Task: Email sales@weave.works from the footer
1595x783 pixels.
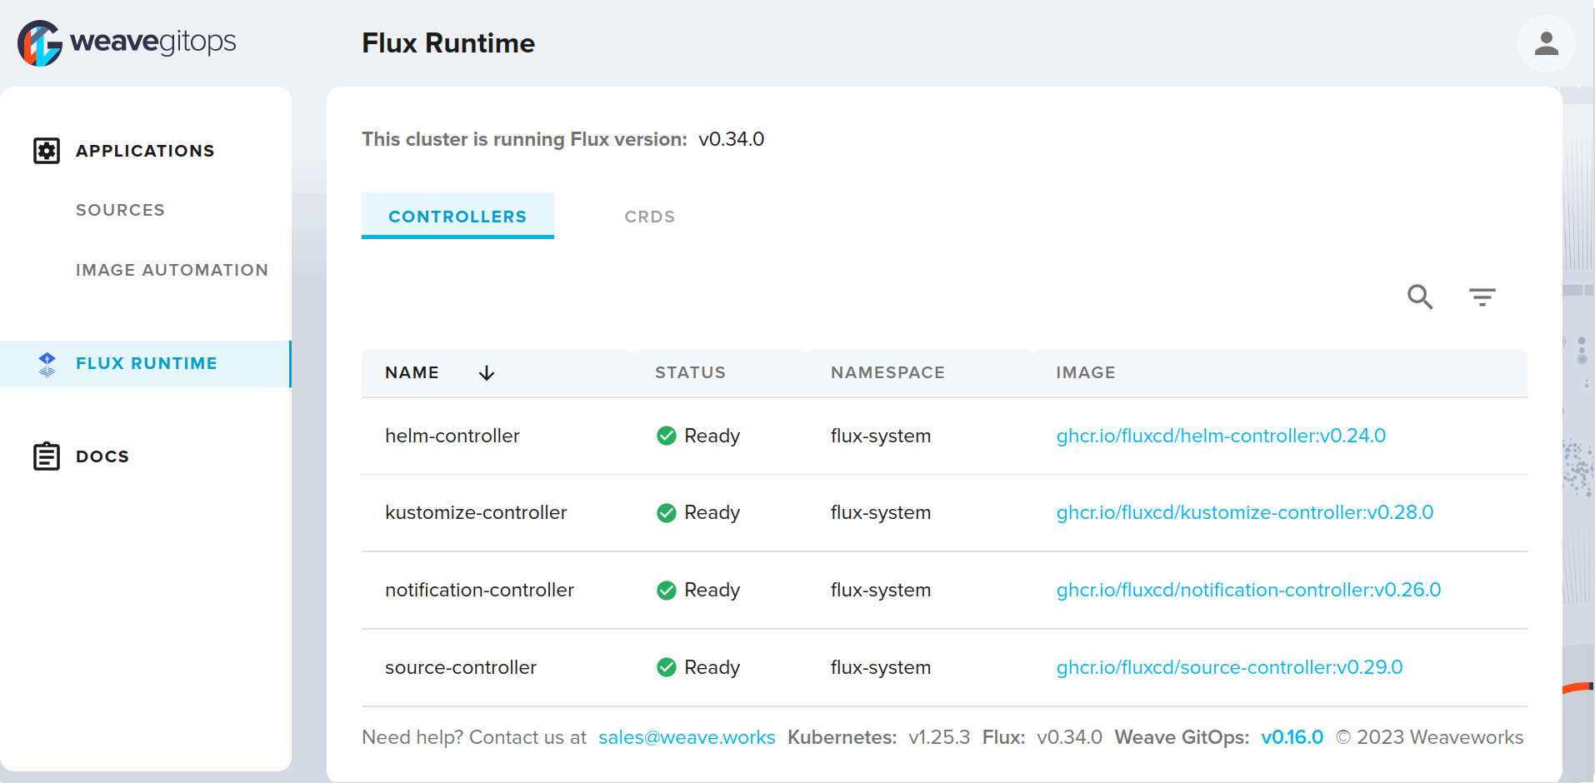Action: coord(687,737)
